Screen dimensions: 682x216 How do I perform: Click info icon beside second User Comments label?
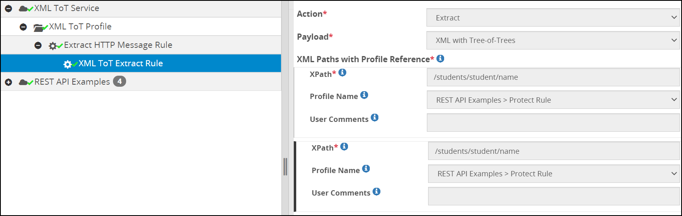click(x=376, y=191)
